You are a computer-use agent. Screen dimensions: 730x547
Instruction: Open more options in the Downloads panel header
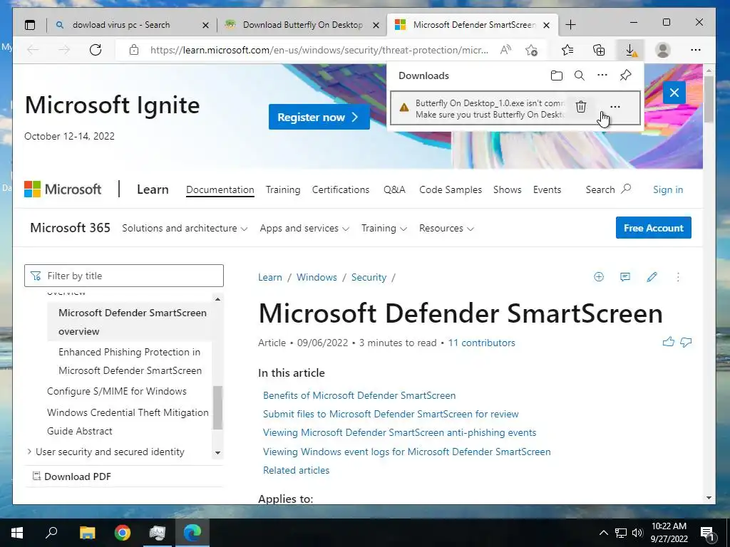(602, 75)
